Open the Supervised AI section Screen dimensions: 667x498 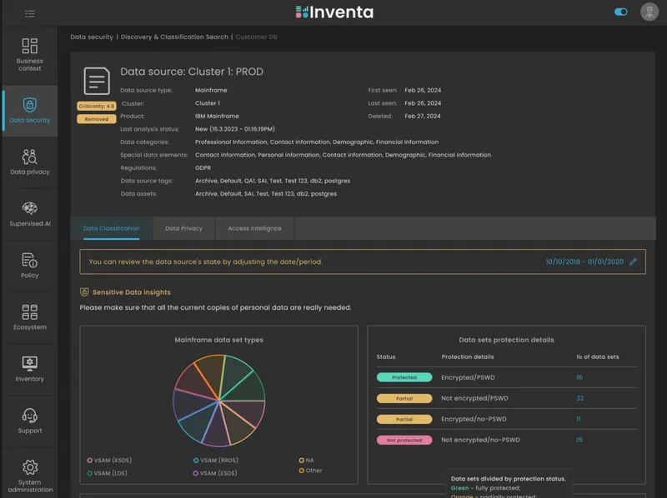(30, 213)
